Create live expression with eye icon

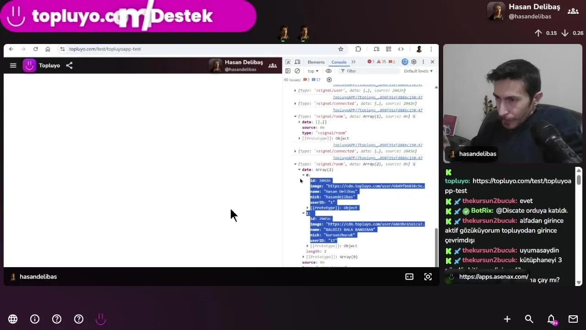tap(328, 71)
